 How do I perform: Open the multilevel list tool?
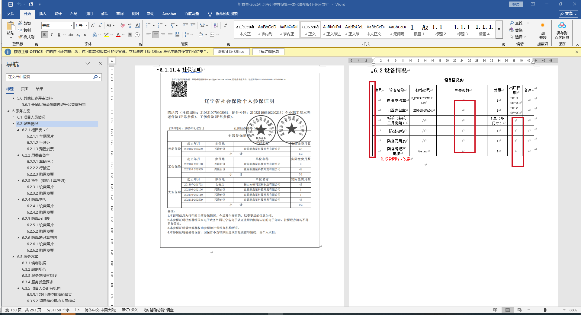(x=172, y=26)
